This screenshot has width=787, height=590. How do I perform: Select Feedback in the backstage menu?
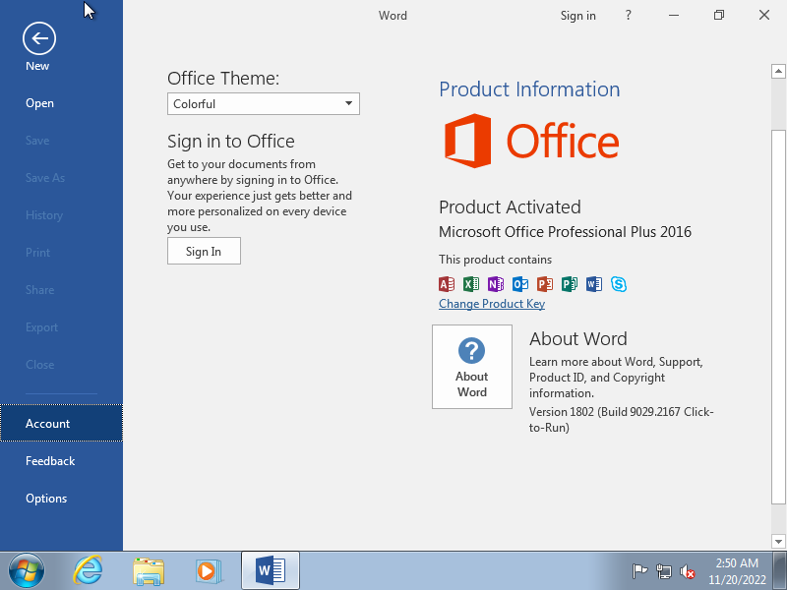coord(61,460)
